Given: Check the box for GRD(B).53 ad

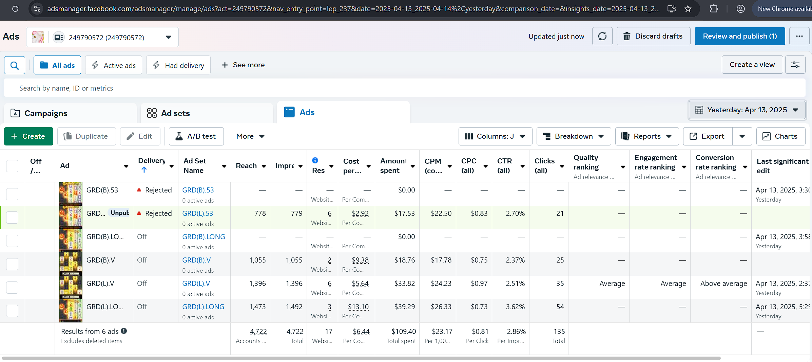Looking at the screenshot, I should (12, 194).
